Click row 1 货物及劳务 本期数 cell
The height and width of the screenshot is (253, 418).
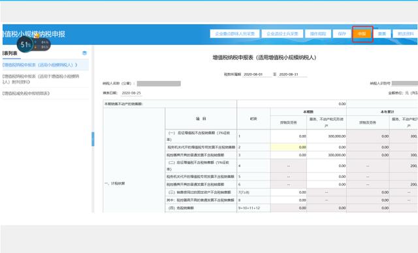tap(289, 136)
